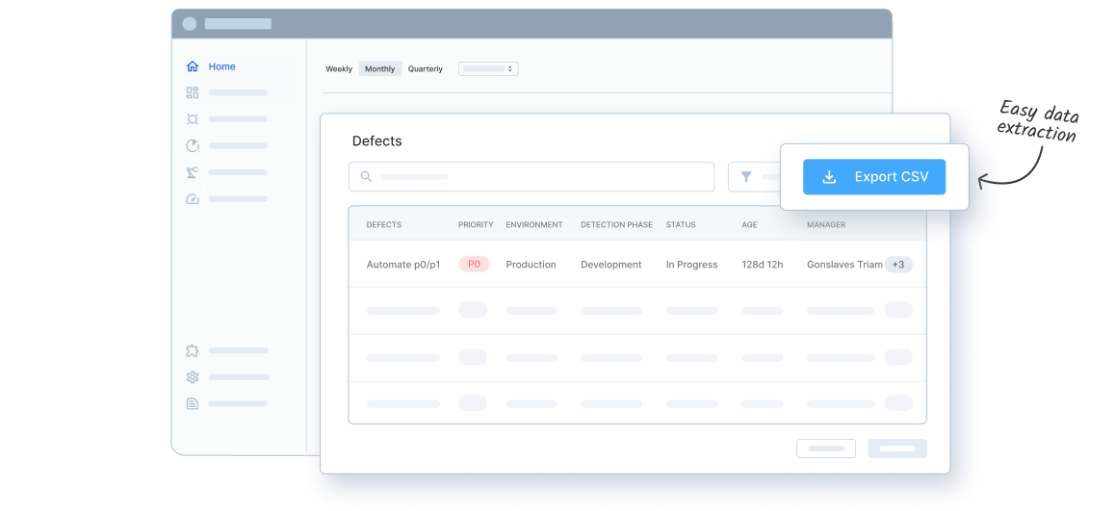1115x511 pixels.
Task: Click the round icon in the title bar
Action: coord(189,23)
